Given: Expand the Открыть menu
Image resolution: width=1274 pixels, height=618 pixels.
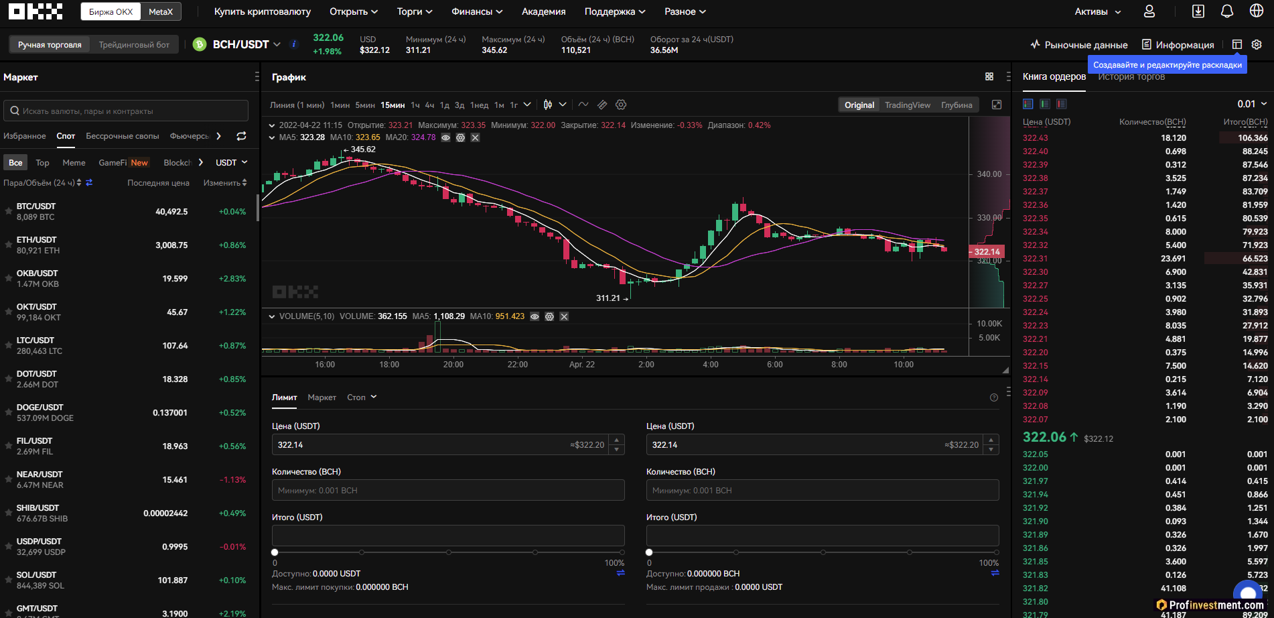Looking at the screenshot, I should pyautogui.click(x=354, y=11).
